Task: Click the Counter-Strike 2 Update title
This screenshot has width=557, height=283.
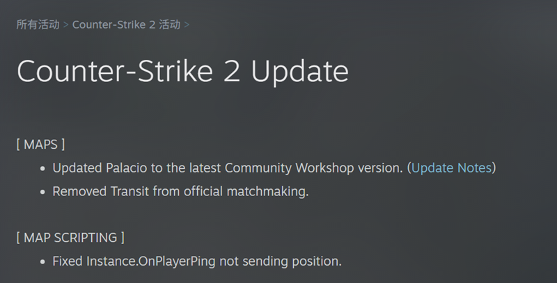Action: click(x=182, y=72)
